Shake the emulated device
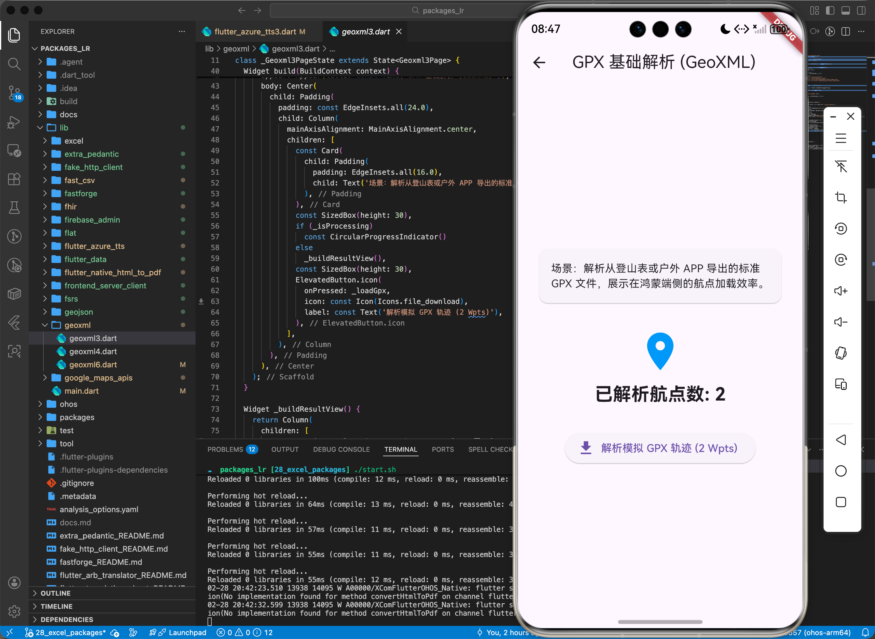 841,352
